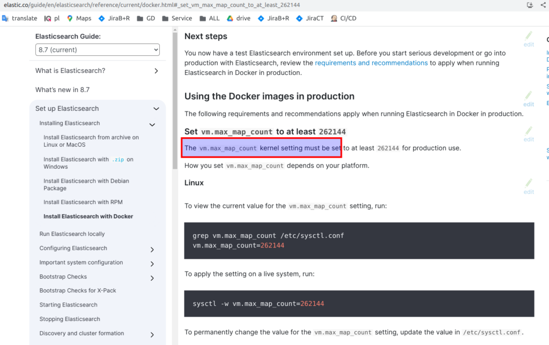Open the JiraB+R bookmark beside Maps
549x345 pixels.
114,18
